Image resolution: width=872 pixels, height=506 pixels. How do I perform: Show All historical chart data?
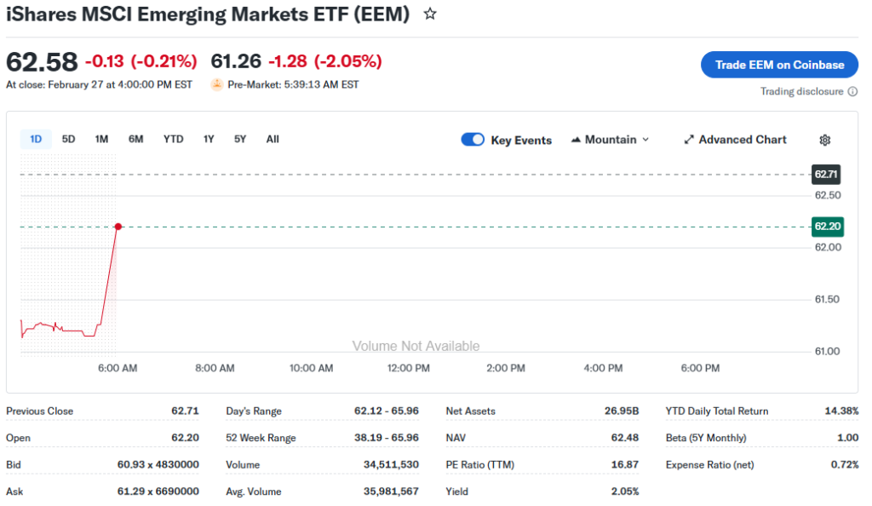point(272,139)
